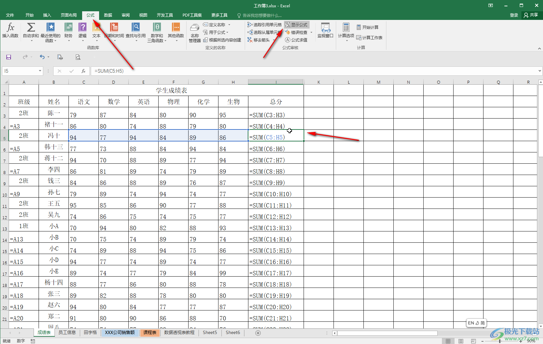543x344 pixels.
Task: Collapse the ribbon with the chevron
Action: pos(539,48)
